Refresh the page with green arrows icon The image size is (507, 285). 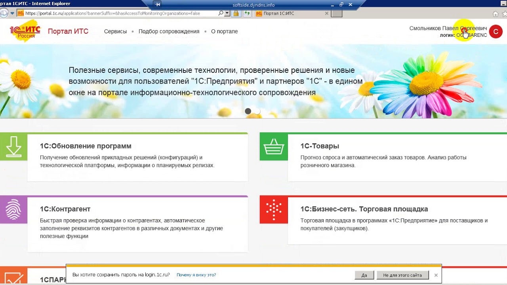pyautogui.click(x=247, y=13)
